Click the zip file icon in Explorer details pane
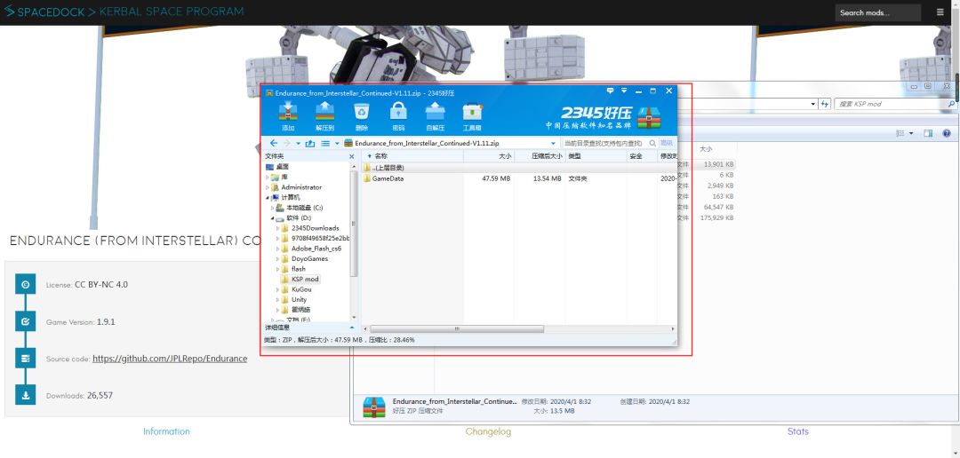 [373, 407]
